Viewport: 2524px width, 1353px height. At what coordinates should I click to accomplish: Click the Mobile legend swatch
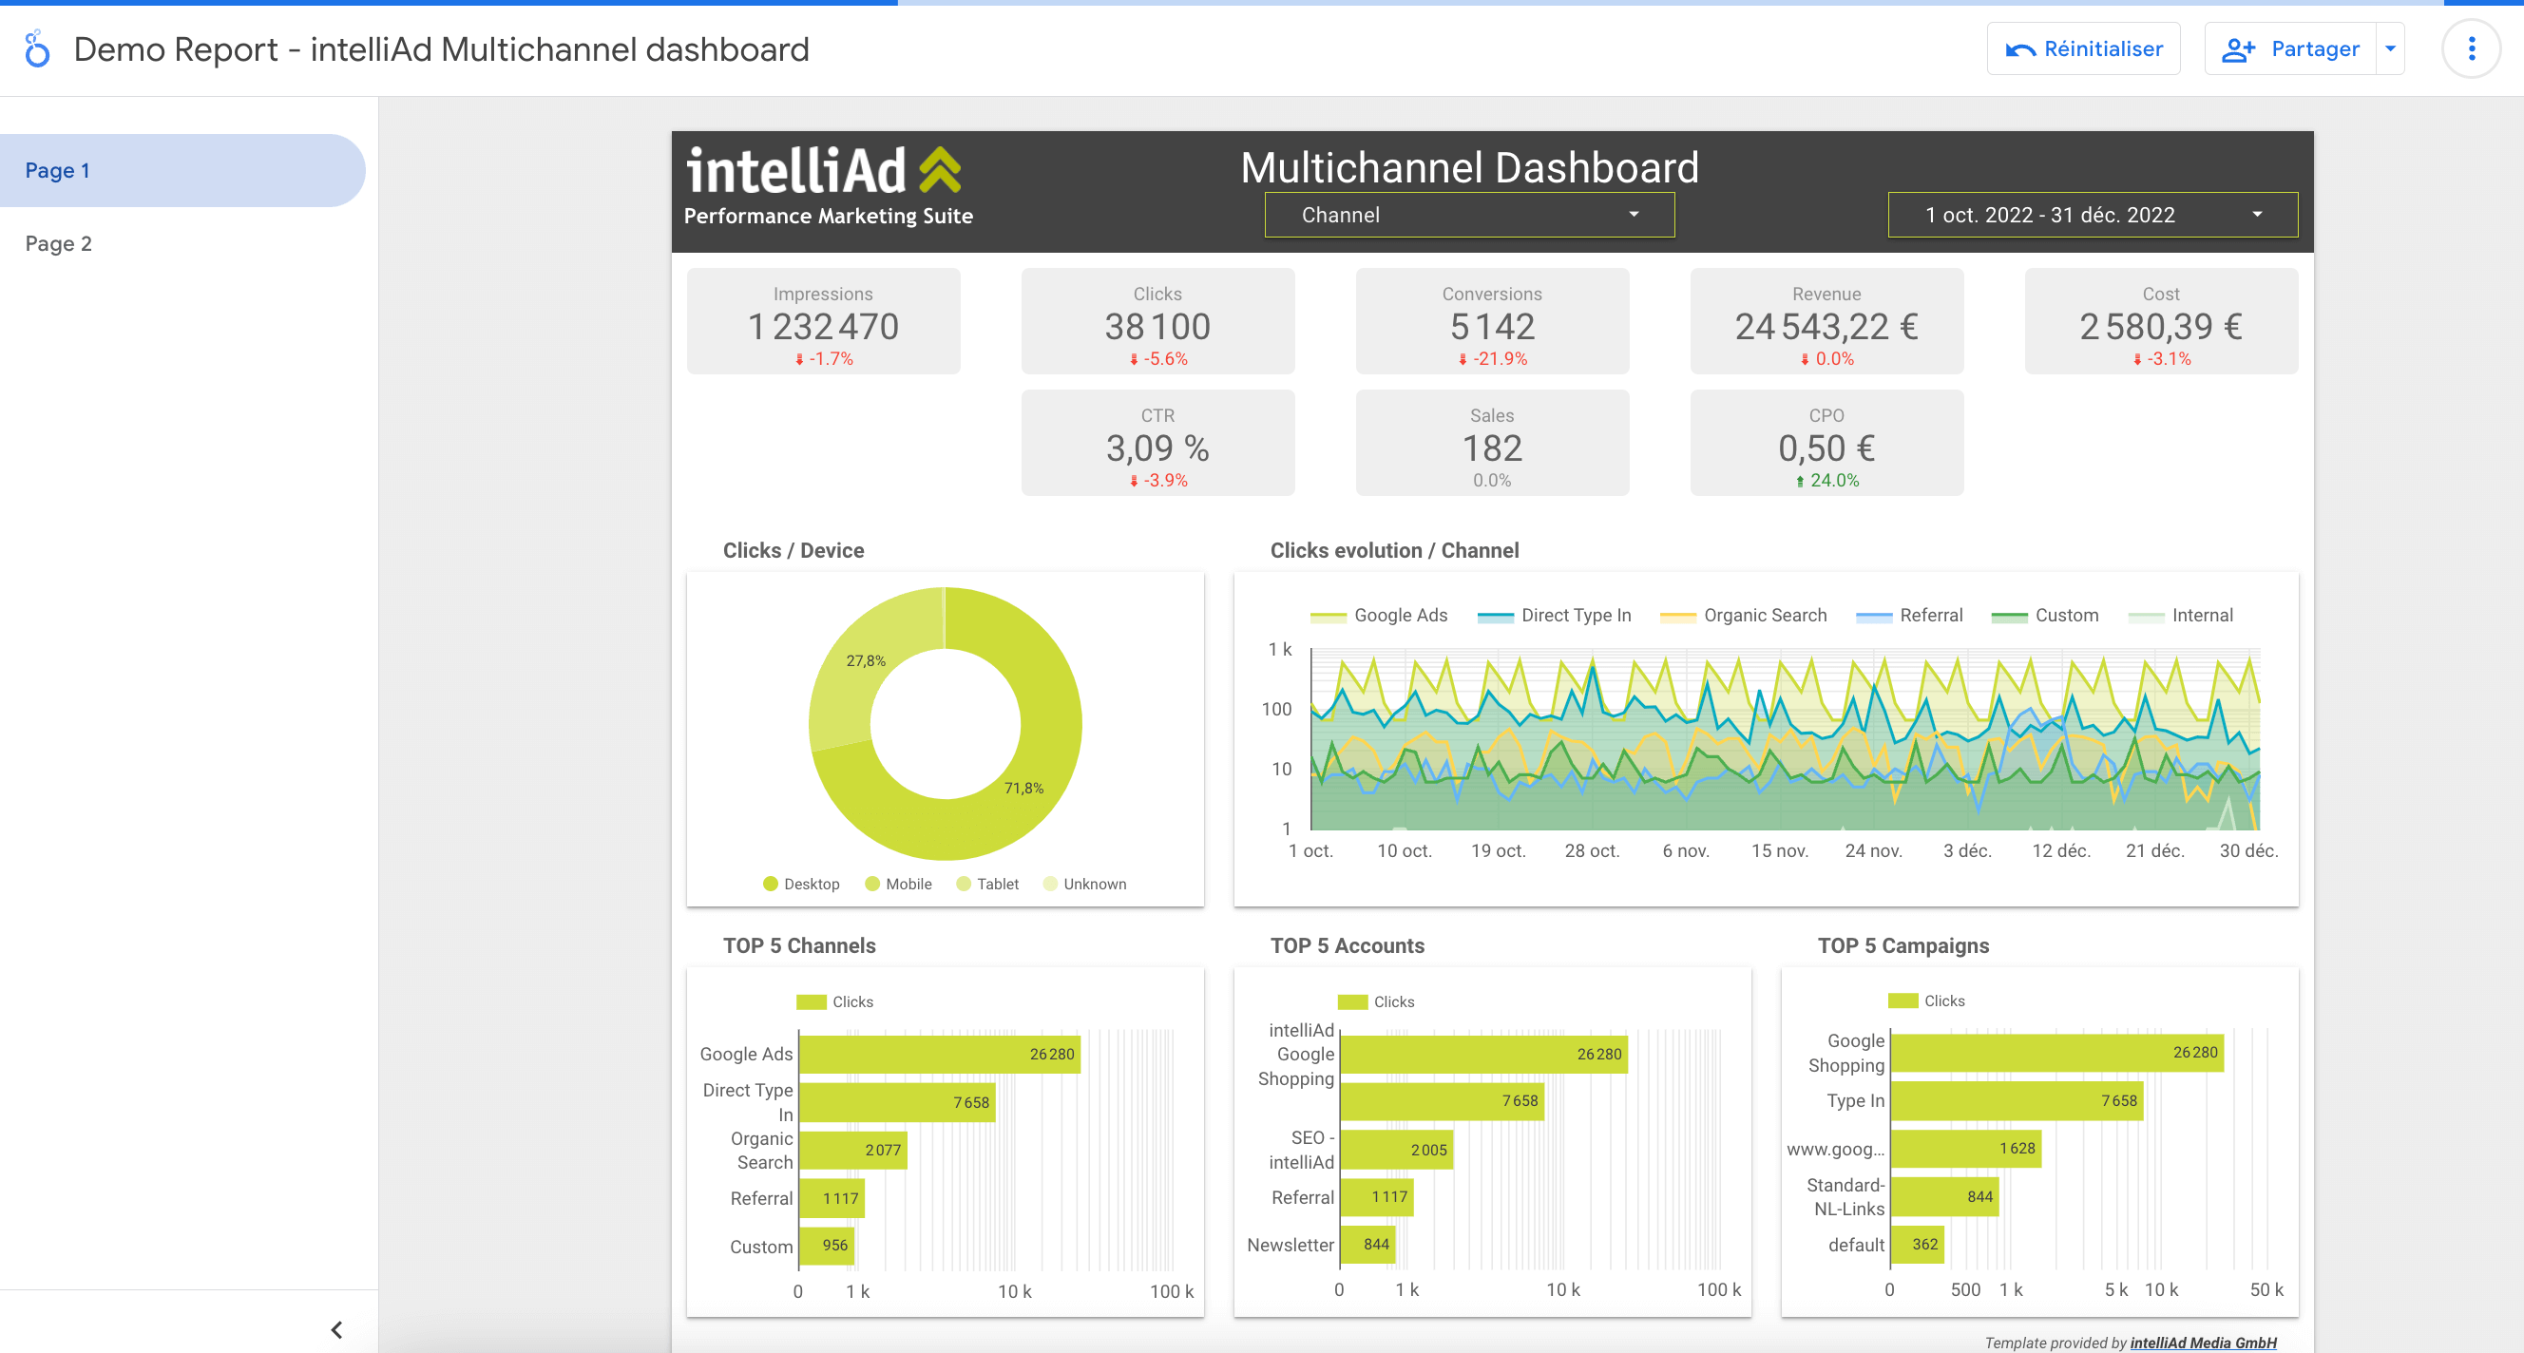872,884
